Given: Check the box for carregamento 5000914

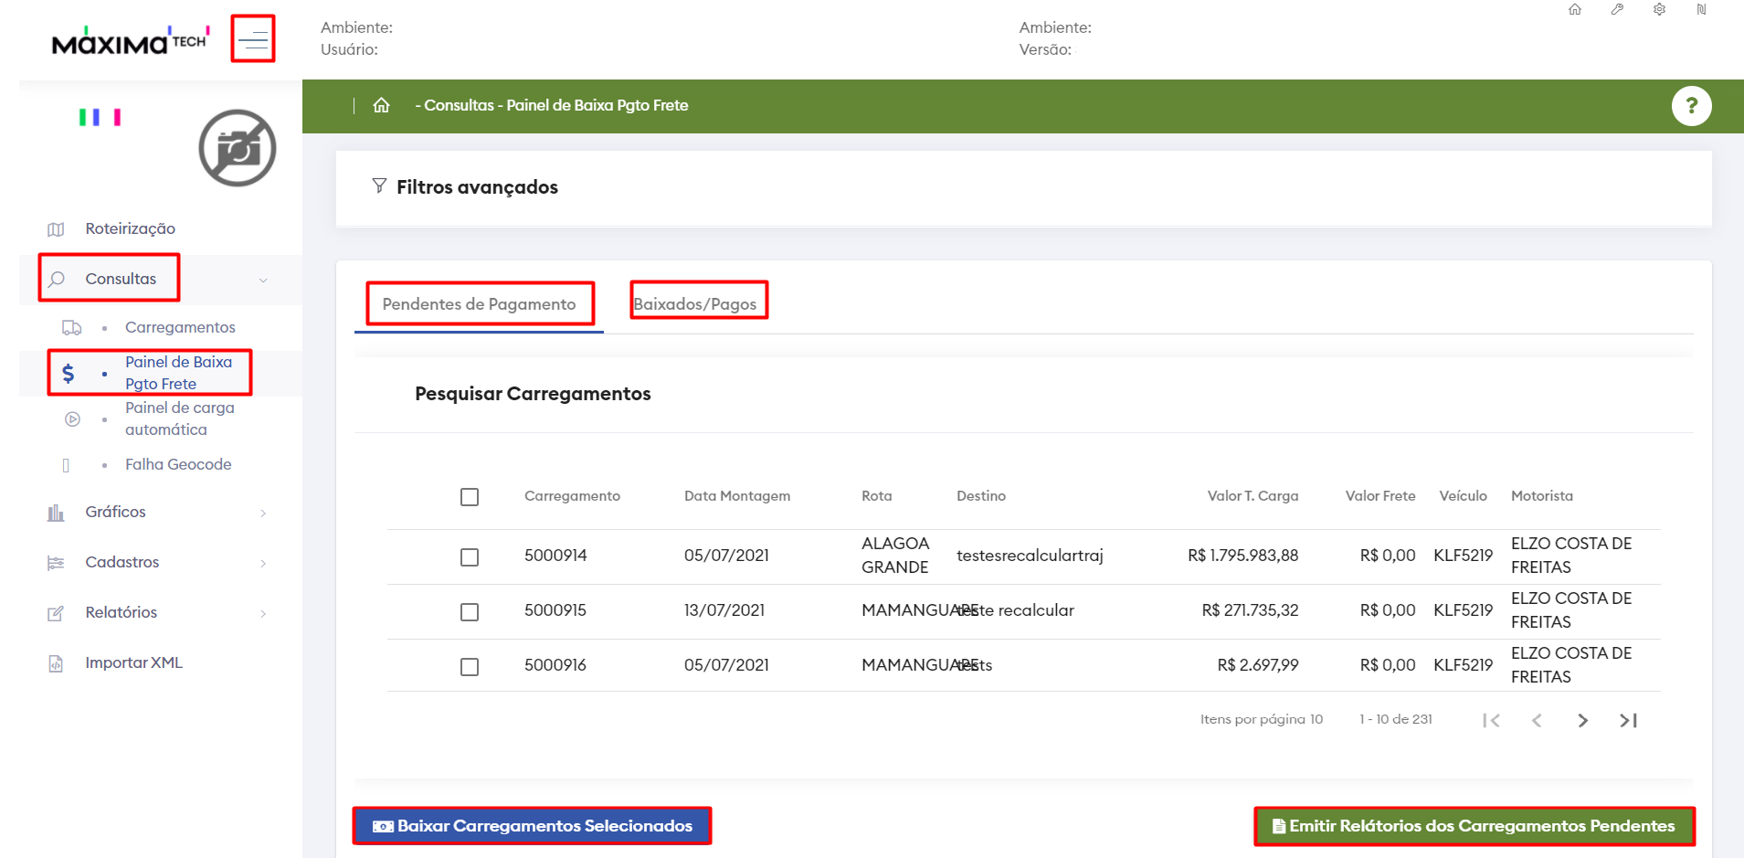Looking at the screenshot, I should [x=470, y=557].
